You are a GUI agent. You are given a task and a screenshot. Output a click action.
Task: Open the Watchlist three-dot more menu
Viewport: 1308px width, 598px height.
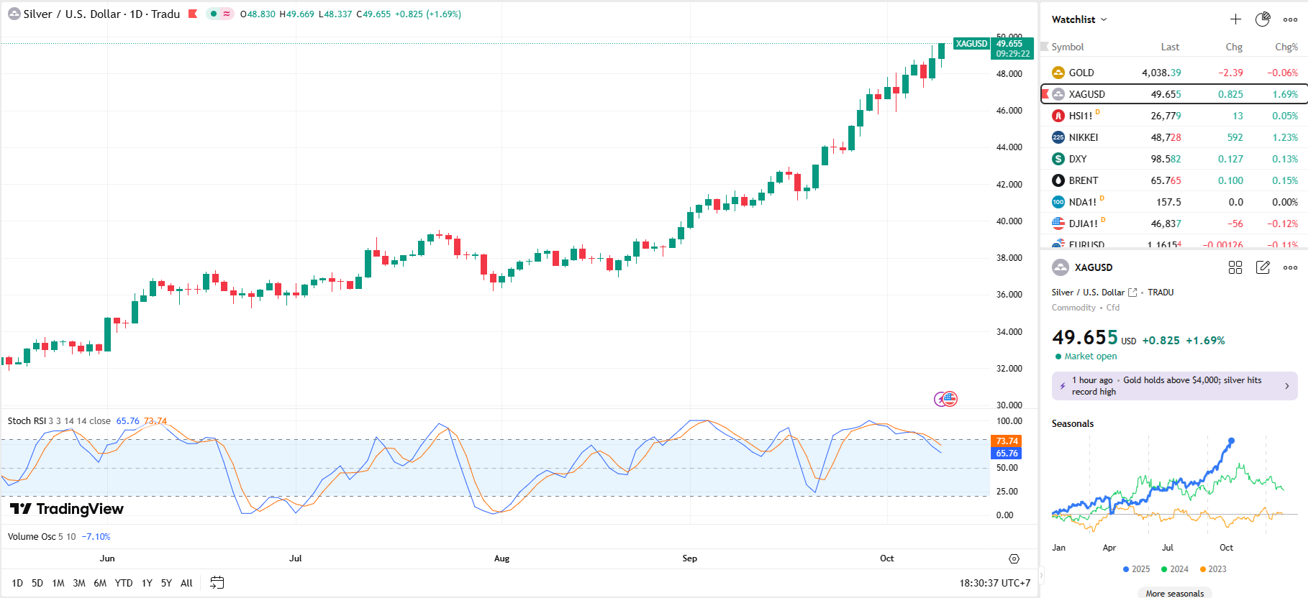pyautogui.click(x=1290, y=19)
